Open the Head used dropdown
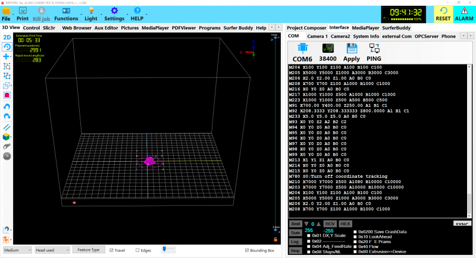 (52, 250)
